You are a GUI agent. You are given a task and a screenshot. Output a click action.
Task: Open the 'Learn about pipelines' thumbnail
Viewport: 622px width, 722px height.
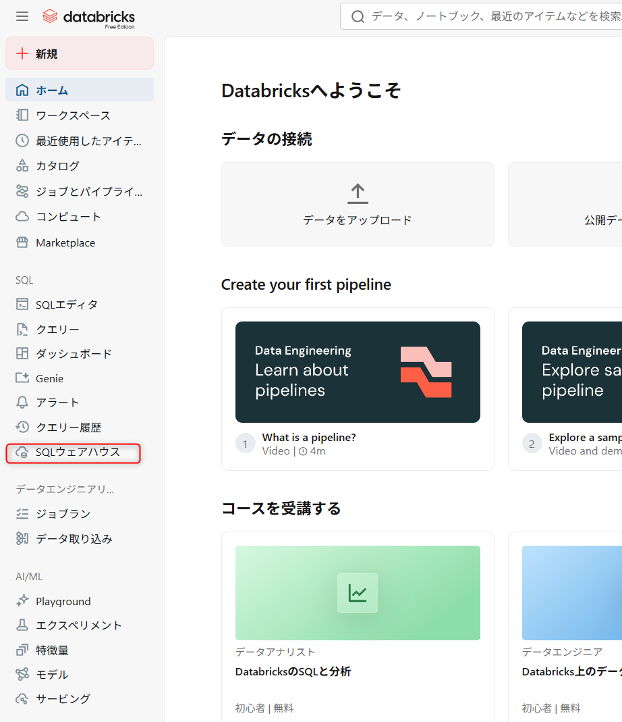click(358, 372)
